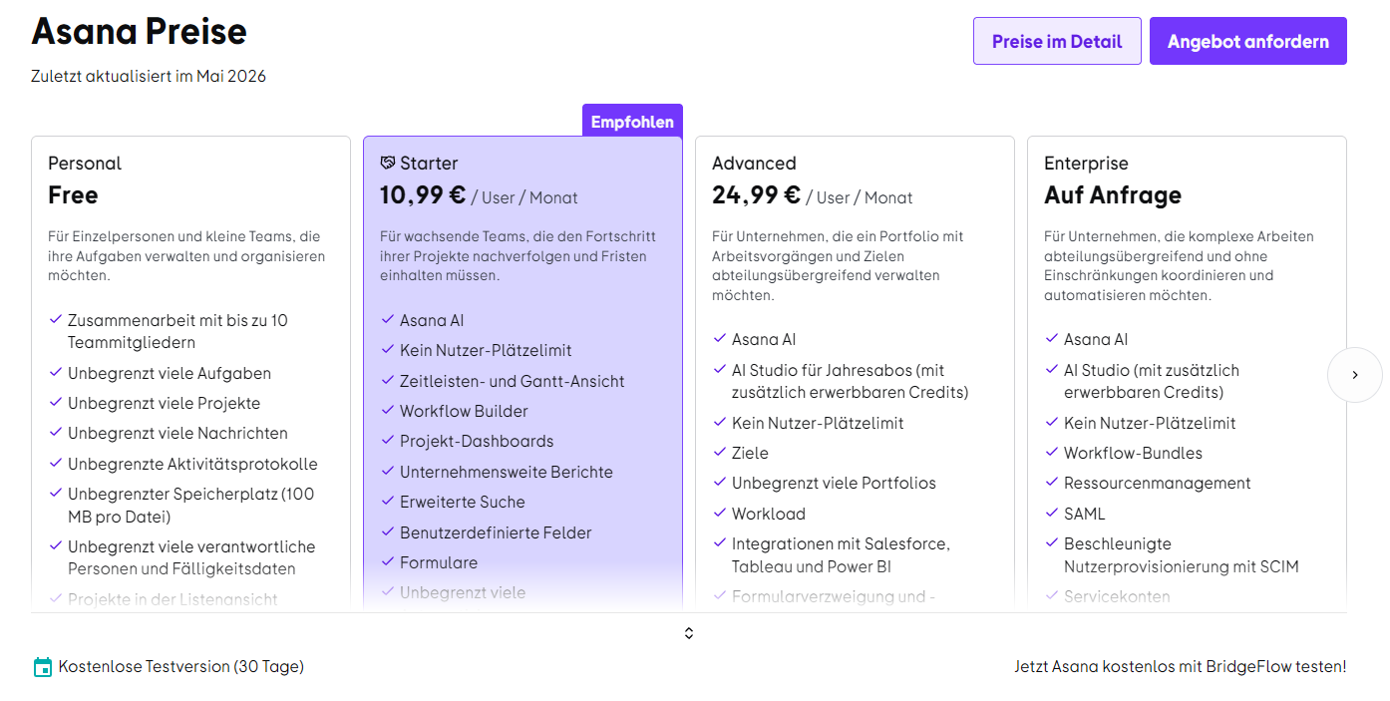Show next plans with the right chevron arrow

[x=1355, y=375]
